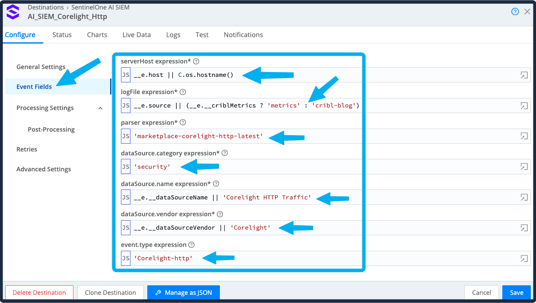Image resolution: width=536 pixels, height=303 pixels.
Task: Click the help icon beside parser expression
Action: [183, 123]
